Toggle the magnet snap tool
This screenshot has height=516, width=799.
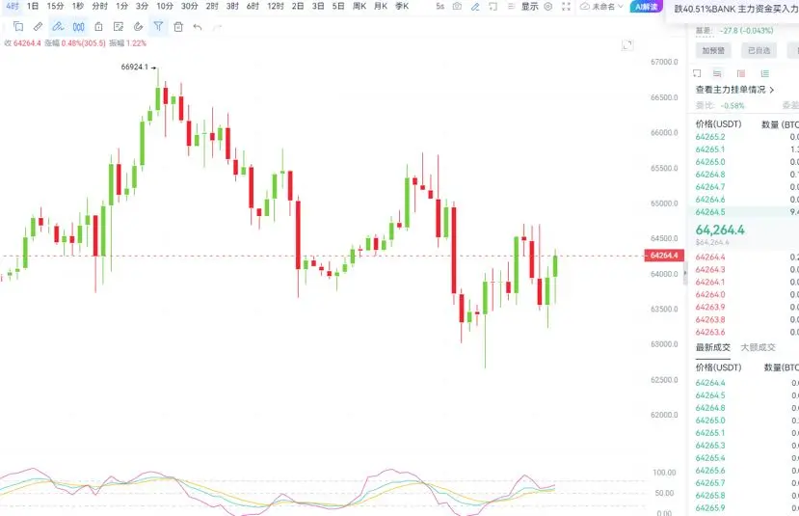(138, 26)
